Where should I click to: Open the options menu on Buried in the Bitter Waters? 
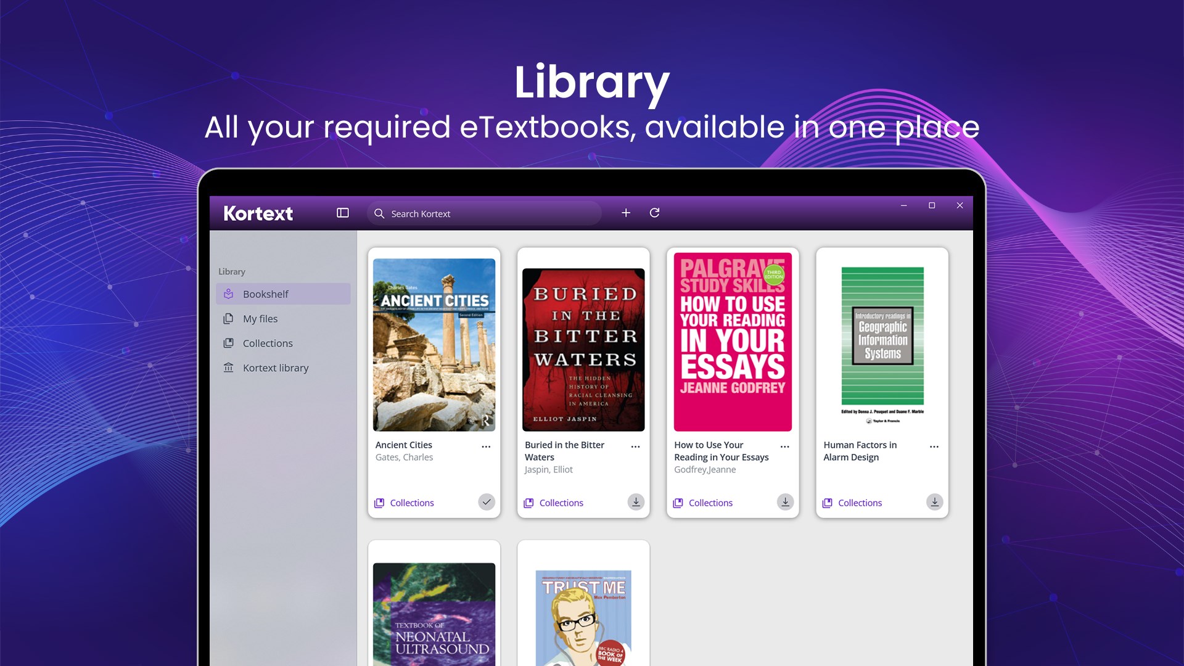click(x=635, y=446)
